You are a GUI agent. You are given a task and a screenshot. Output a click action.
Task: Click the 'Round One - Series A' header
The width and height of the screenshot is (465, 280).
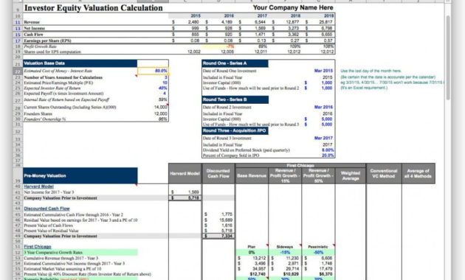click(x=235, y=63)
